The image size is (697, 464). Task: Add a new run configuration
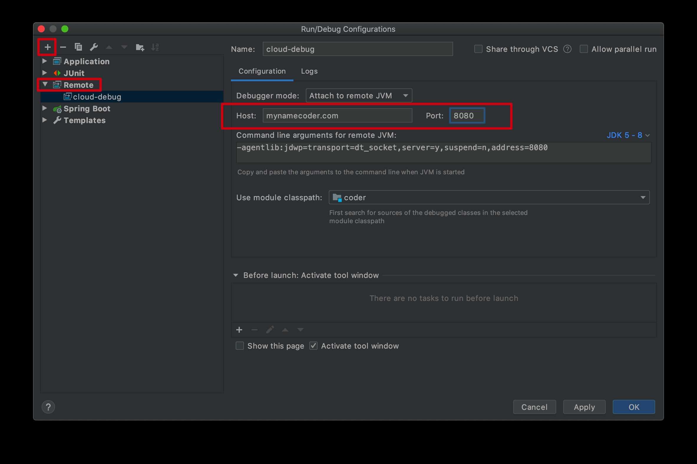tap(47, 47)
